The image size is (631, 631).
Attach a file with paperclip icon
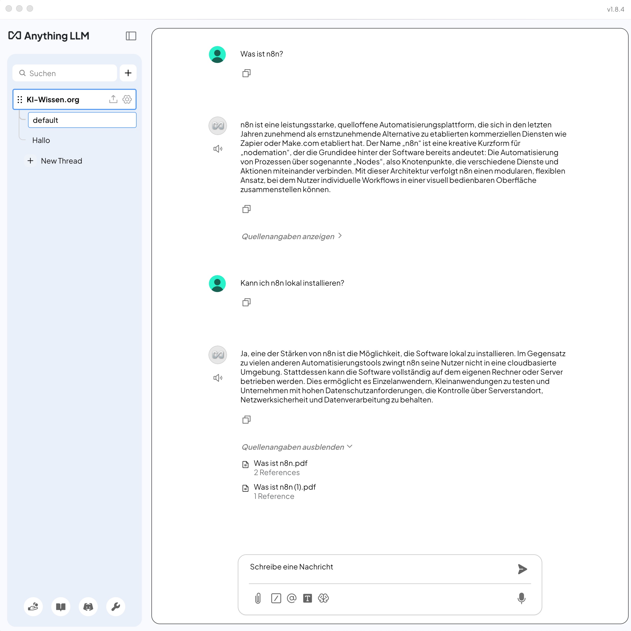(x=258, y=598)
